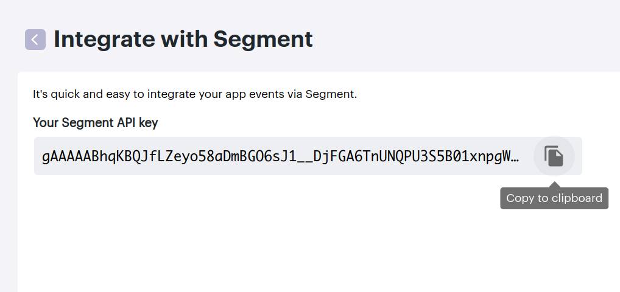Viewport: 620px width, 292px height.
Task: Click the 'Integrate with Segment' heading
Action: 183,39
